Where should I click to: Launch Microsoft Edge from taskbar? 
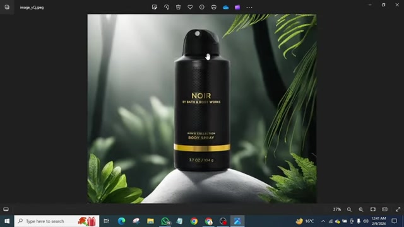point(121,221)
